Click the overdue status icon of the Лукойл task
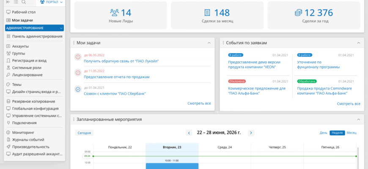 [78, 57]
